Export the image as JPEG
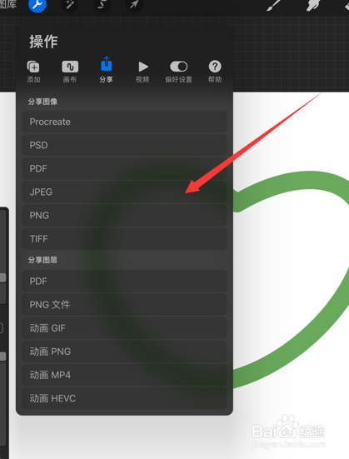349x459 pixels. click(x=124, y=192)
